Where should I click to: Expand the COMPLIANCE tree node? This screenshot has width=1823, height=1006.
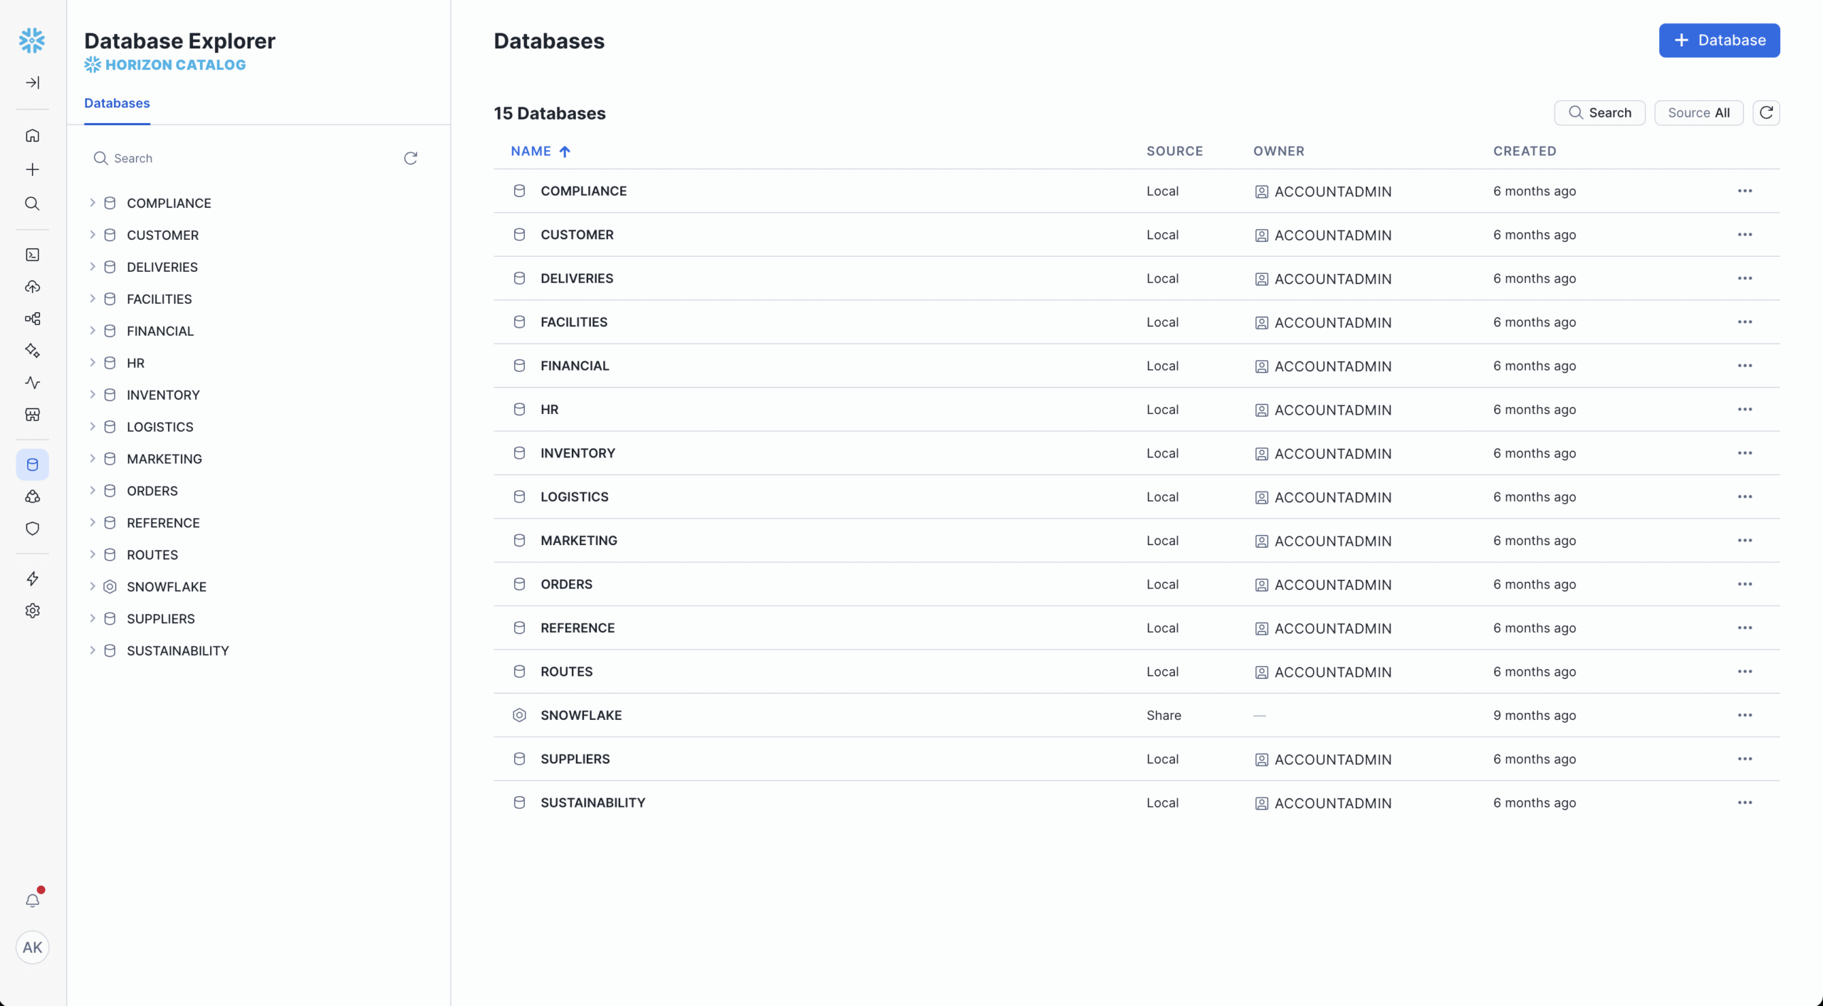tap(93, 203)
